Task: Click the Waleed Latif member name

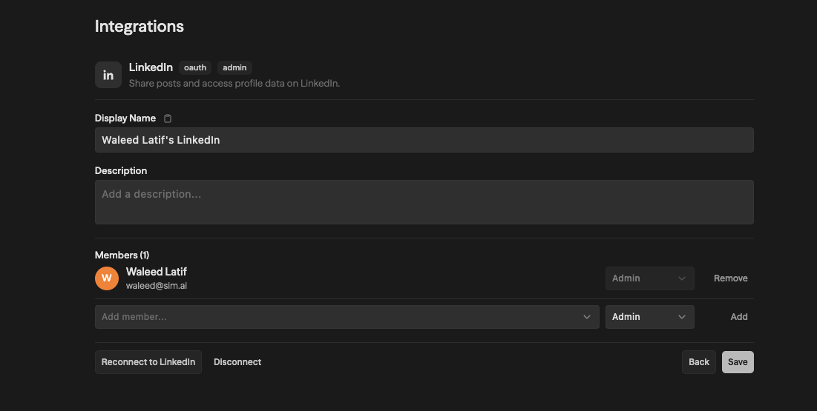Action: coord(157,272)
